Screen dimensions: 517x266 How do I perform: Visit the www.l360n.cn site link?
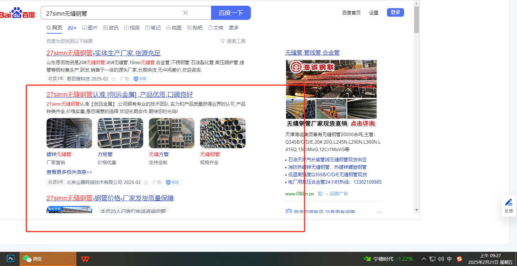click(x=300, y=194)
